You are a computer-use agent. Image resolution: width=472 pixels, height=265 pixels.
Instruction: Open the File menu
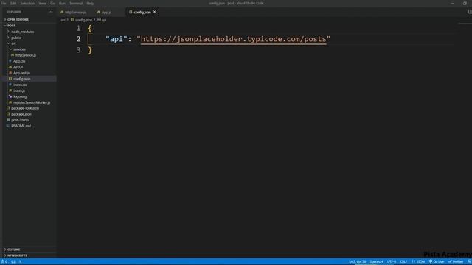point(4,3)
